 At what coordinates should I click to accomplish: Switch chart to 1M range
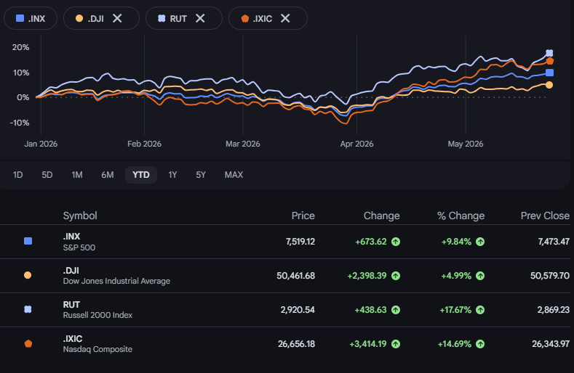[x=77, y=175]
